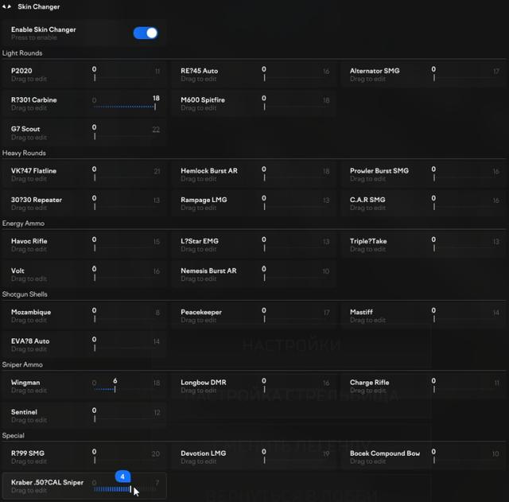Click the Prowler Burst SMG slider
The width and height of the screenshot is (509, 502).
point(465,178)
